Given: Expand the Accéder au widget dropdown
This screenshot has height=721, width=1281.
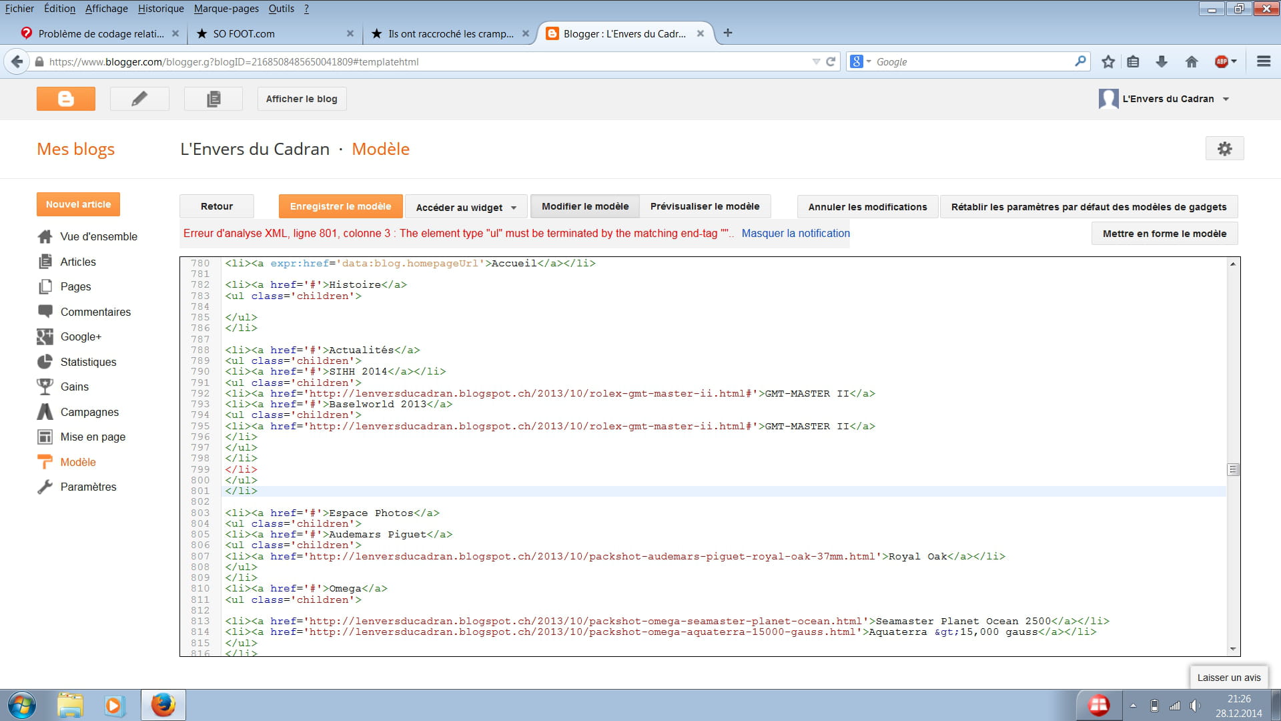Looking at the screenshot, I should [466, 207].
